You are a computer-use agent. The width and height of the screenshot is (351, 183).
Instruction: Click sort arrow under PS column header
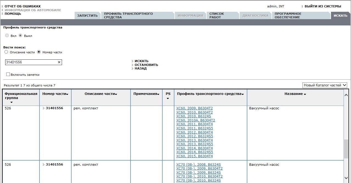tap(168, 98)
